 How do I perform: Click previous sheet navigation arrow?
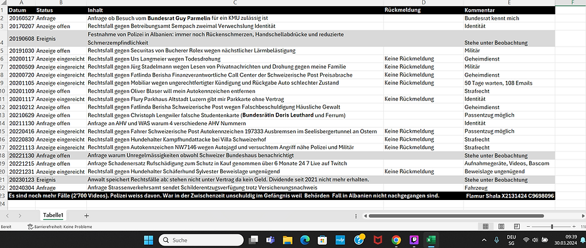pos(8,216)
